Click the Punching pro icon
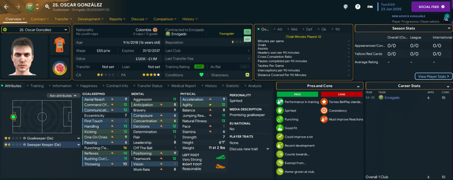 click(x=280, y=119)
